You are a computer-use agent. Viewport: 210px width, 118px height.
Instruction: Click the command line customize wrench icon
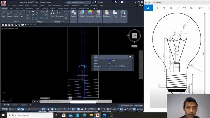pyautogui.click(x=38, y=101)
